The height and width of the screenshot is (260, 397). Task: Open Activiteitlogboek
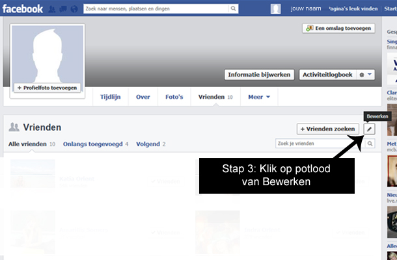click(x=327, y=75)
